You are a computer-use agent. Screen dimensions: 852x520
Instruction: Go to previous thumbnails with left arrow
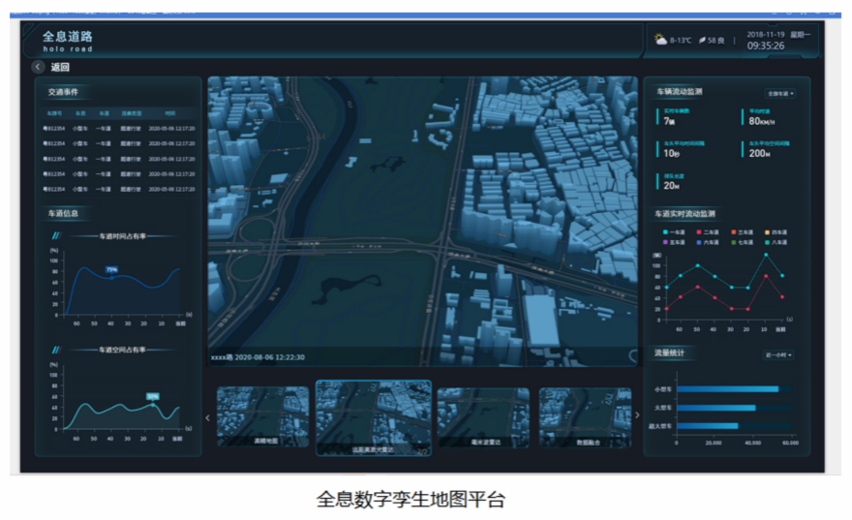pos(208,418)
